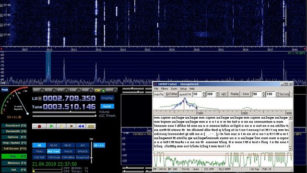Increase the CwGet field showing 10
Image resolution: width=307 pixels, height=173 pixels.
click(x=204, y=93)
